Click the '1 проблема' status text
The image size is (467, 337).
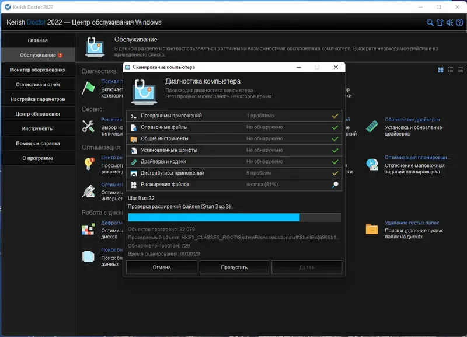coord(260,116)
